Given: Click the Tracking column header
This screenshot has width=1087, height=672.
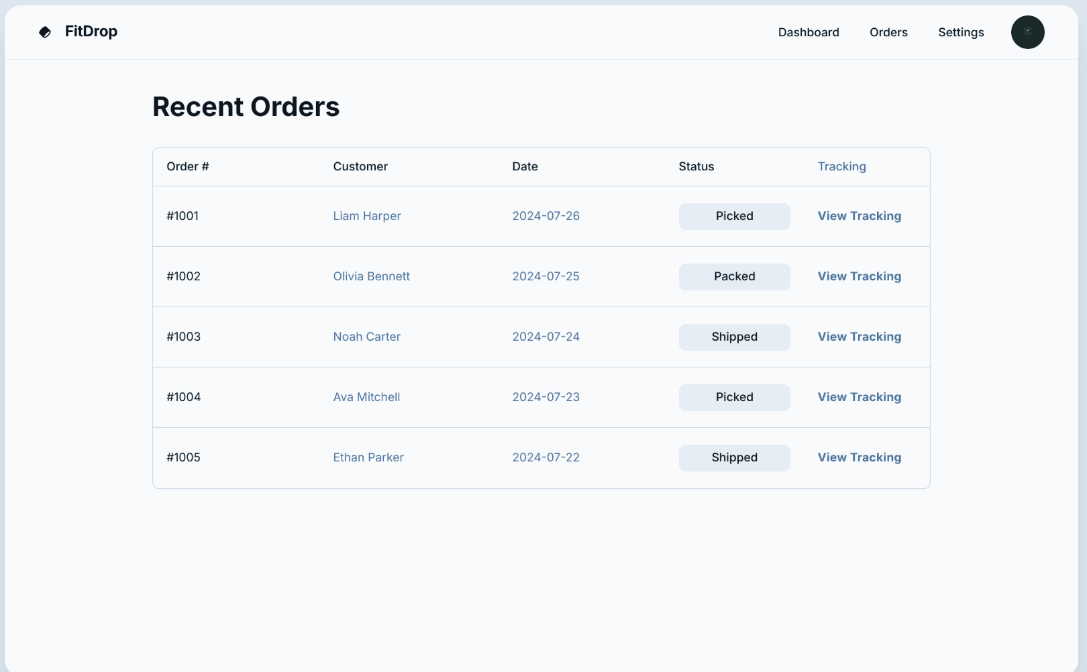Looking at the screenshot, I should pyautogui.click(x=841, y=166).
